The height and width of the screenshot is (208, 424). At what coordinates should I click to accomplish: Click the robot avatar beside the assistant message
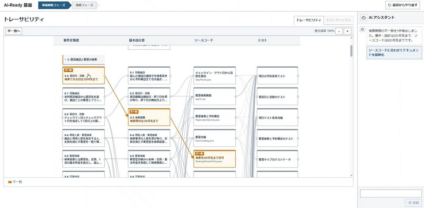(x=362, y=30)
